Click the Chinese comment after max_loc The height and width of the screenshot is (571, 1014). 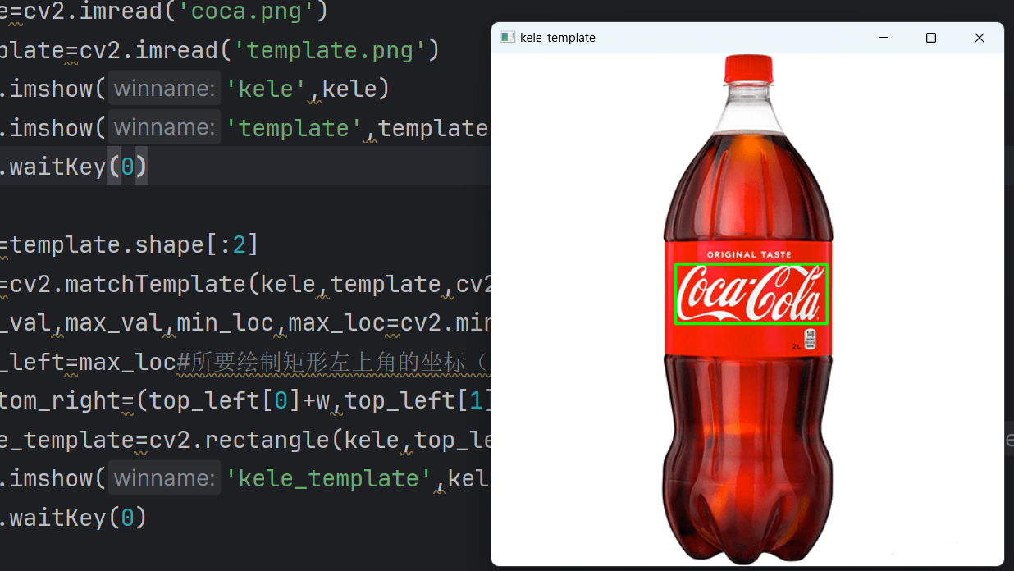334,362
